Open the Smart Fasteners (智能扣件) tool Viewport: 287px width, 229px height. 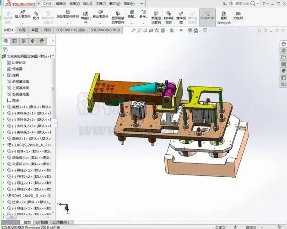(86, 18)
